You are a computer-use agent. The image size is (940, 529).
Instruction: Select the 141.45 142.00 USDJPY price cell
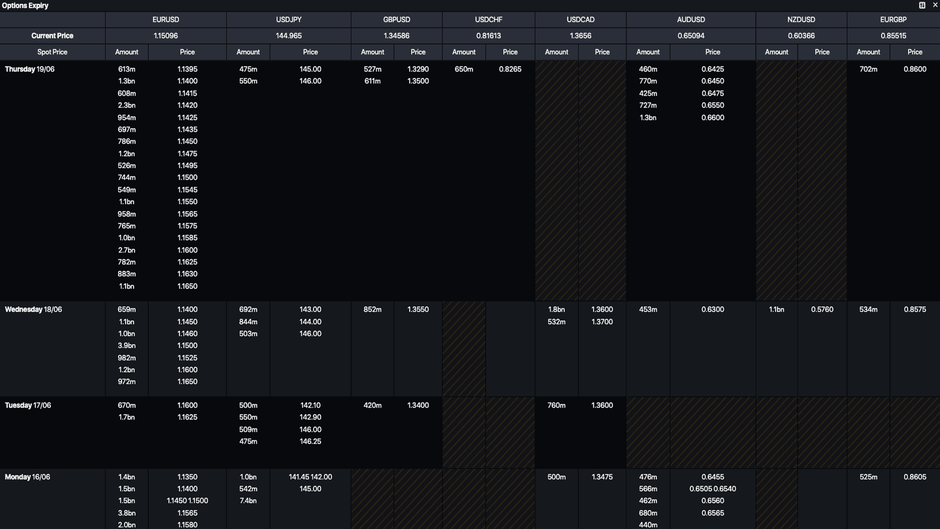click(x=310, y=477)
